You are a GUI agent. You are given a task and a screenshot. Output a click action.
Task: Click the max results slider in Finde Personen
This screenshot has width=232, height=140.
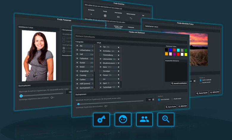[41, 95]
